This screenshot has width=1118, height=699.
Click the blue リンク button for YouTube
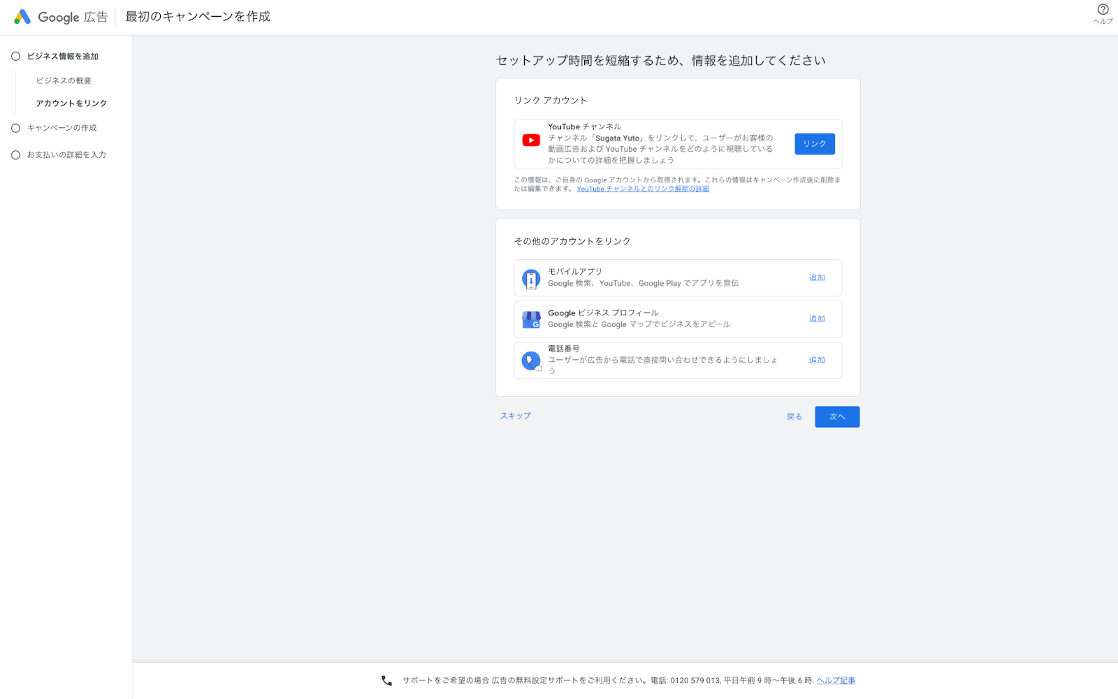815,144
